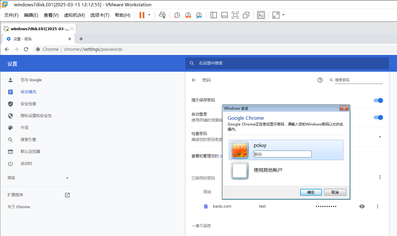Show or hide the VMware thumbnail bar
The image size is (397, 236).
(224, 15)
